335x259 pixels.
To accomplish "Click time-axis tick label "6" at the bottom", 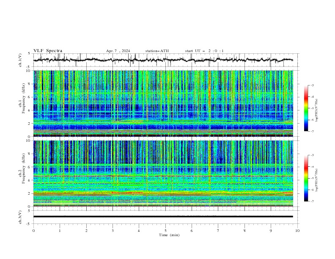I will point(192,231).
